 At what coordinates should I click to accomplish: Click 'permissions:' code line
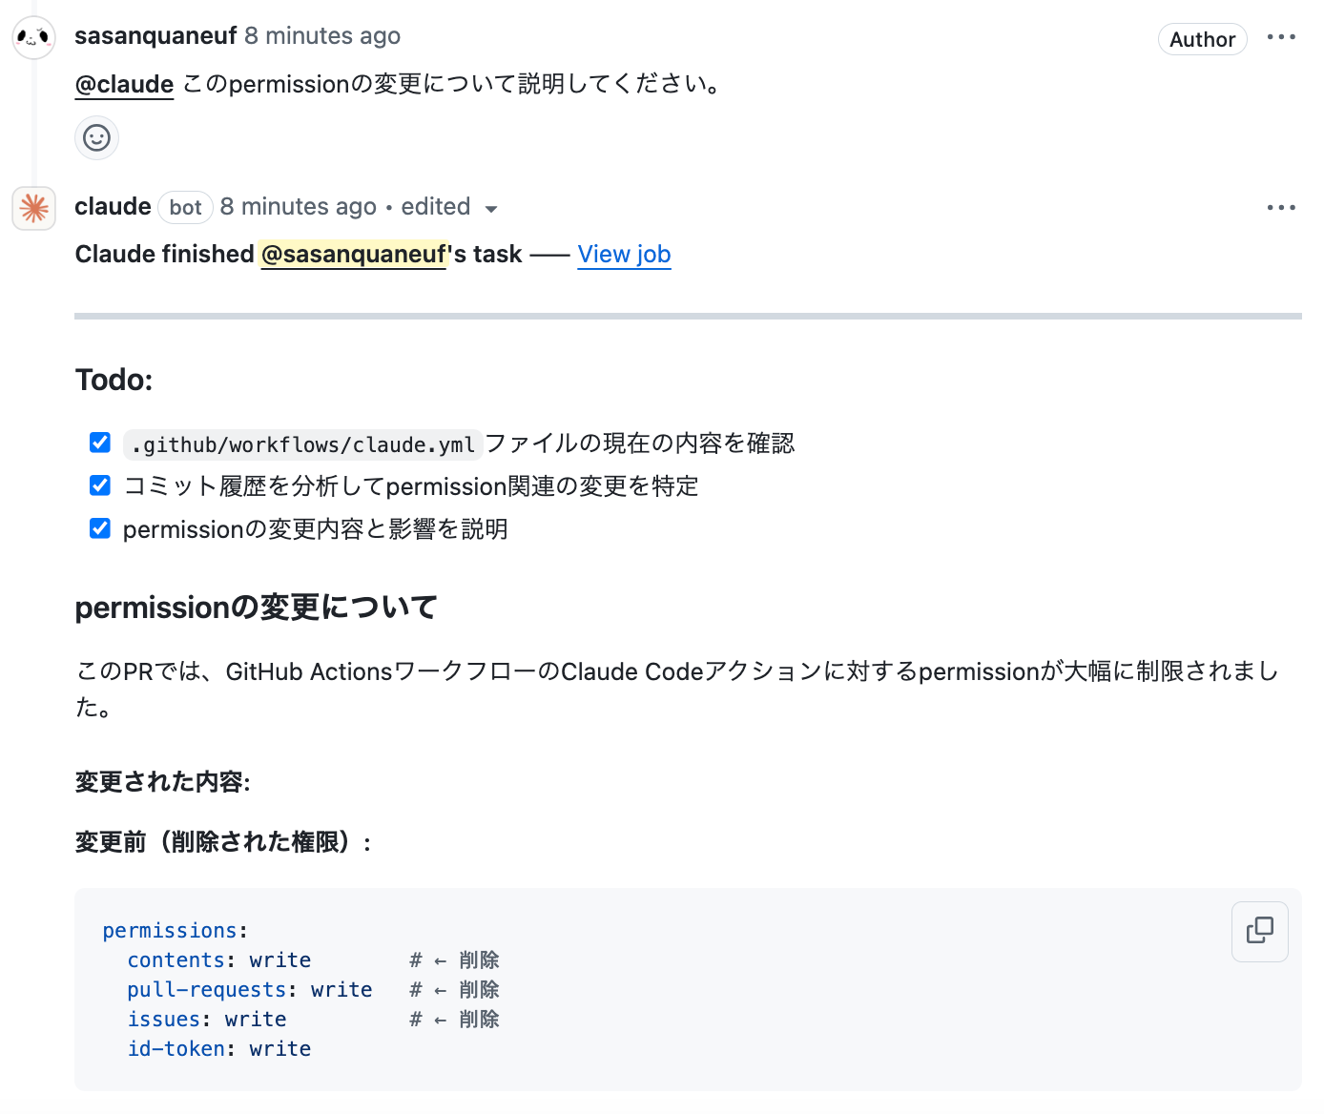pos(175,931)
